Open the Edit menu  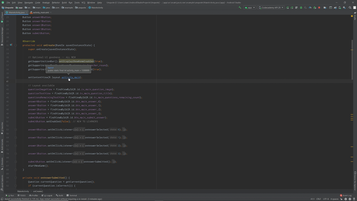[x=14, y=3]
